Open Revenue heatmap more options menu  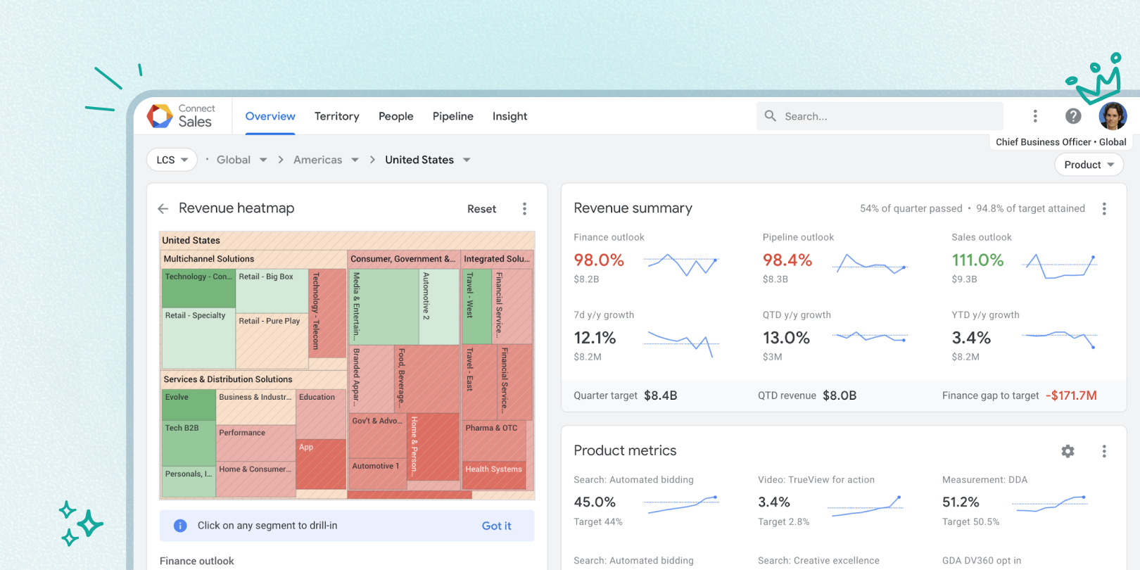pyautogui.click(x=524, y=209)
